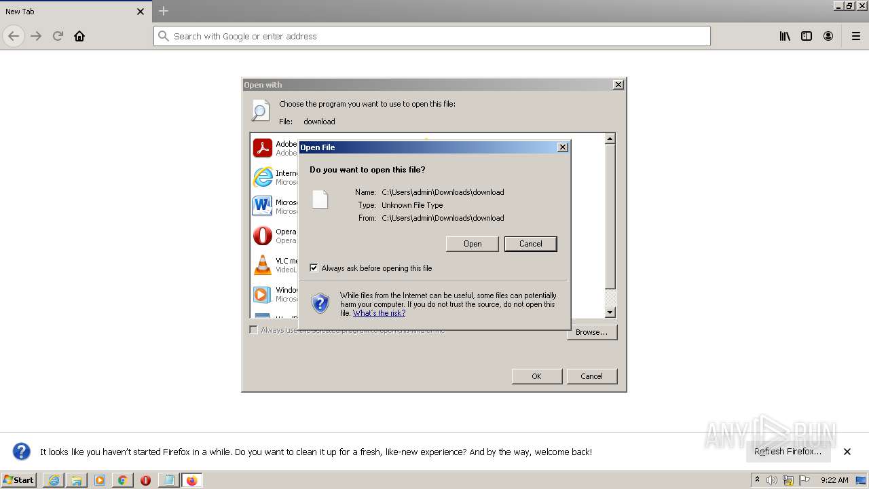The height and width of the screenshot is (489, 869).
Task: Open Opera from the taskbar
Action: [x=145, y=480]
